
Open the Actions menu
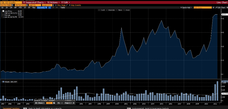(52, 2)
